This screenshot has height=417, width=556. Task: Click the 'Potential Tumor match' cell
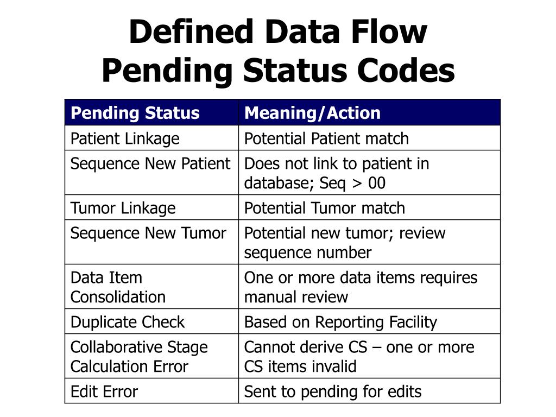tap(369, 207)
